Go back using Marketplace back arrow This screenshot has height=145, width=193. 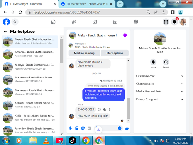pyautogui.click(x=5, y=32)
